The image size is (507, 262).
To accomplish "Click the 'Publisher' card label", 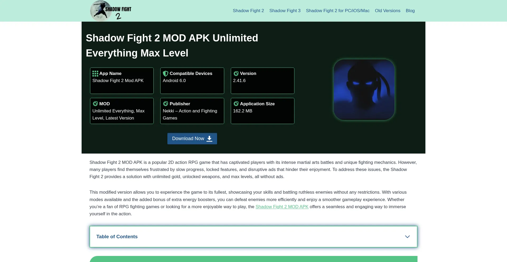I will pyautogui.click(x=180, y=104).
